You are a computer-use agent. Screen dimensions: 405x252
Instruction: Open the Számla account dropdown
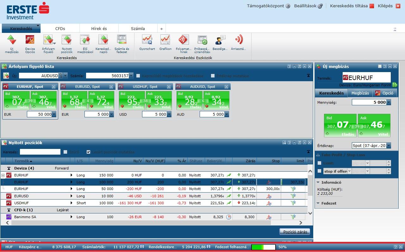(x=131, y=76)
